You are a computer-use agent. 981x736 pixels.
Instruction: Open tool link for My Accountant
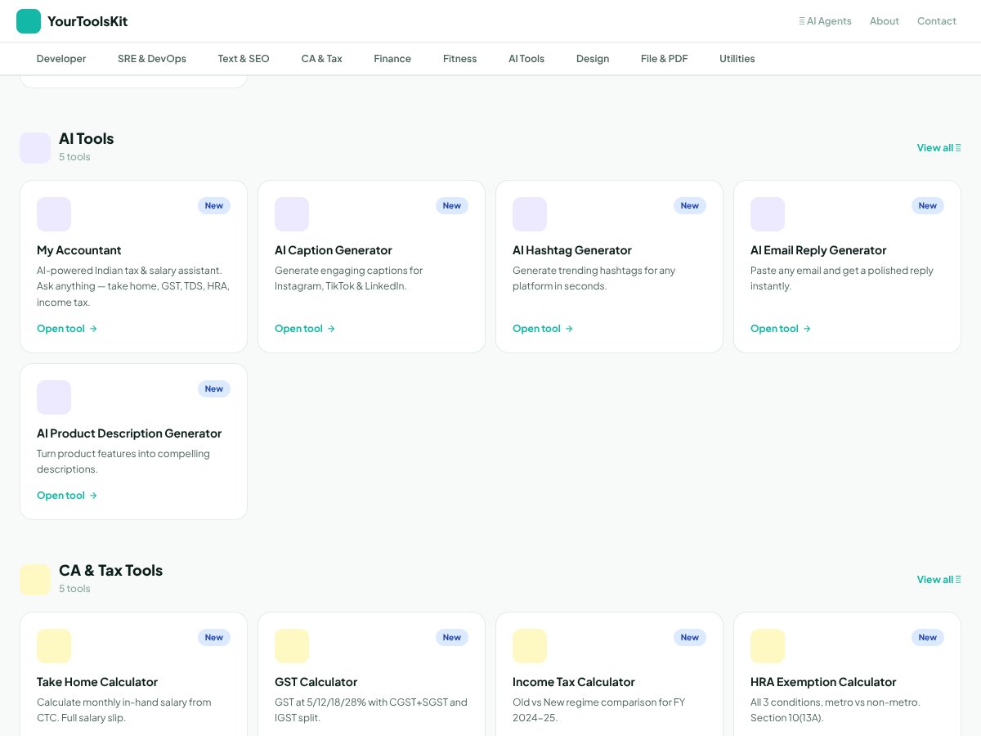point(67,329)
